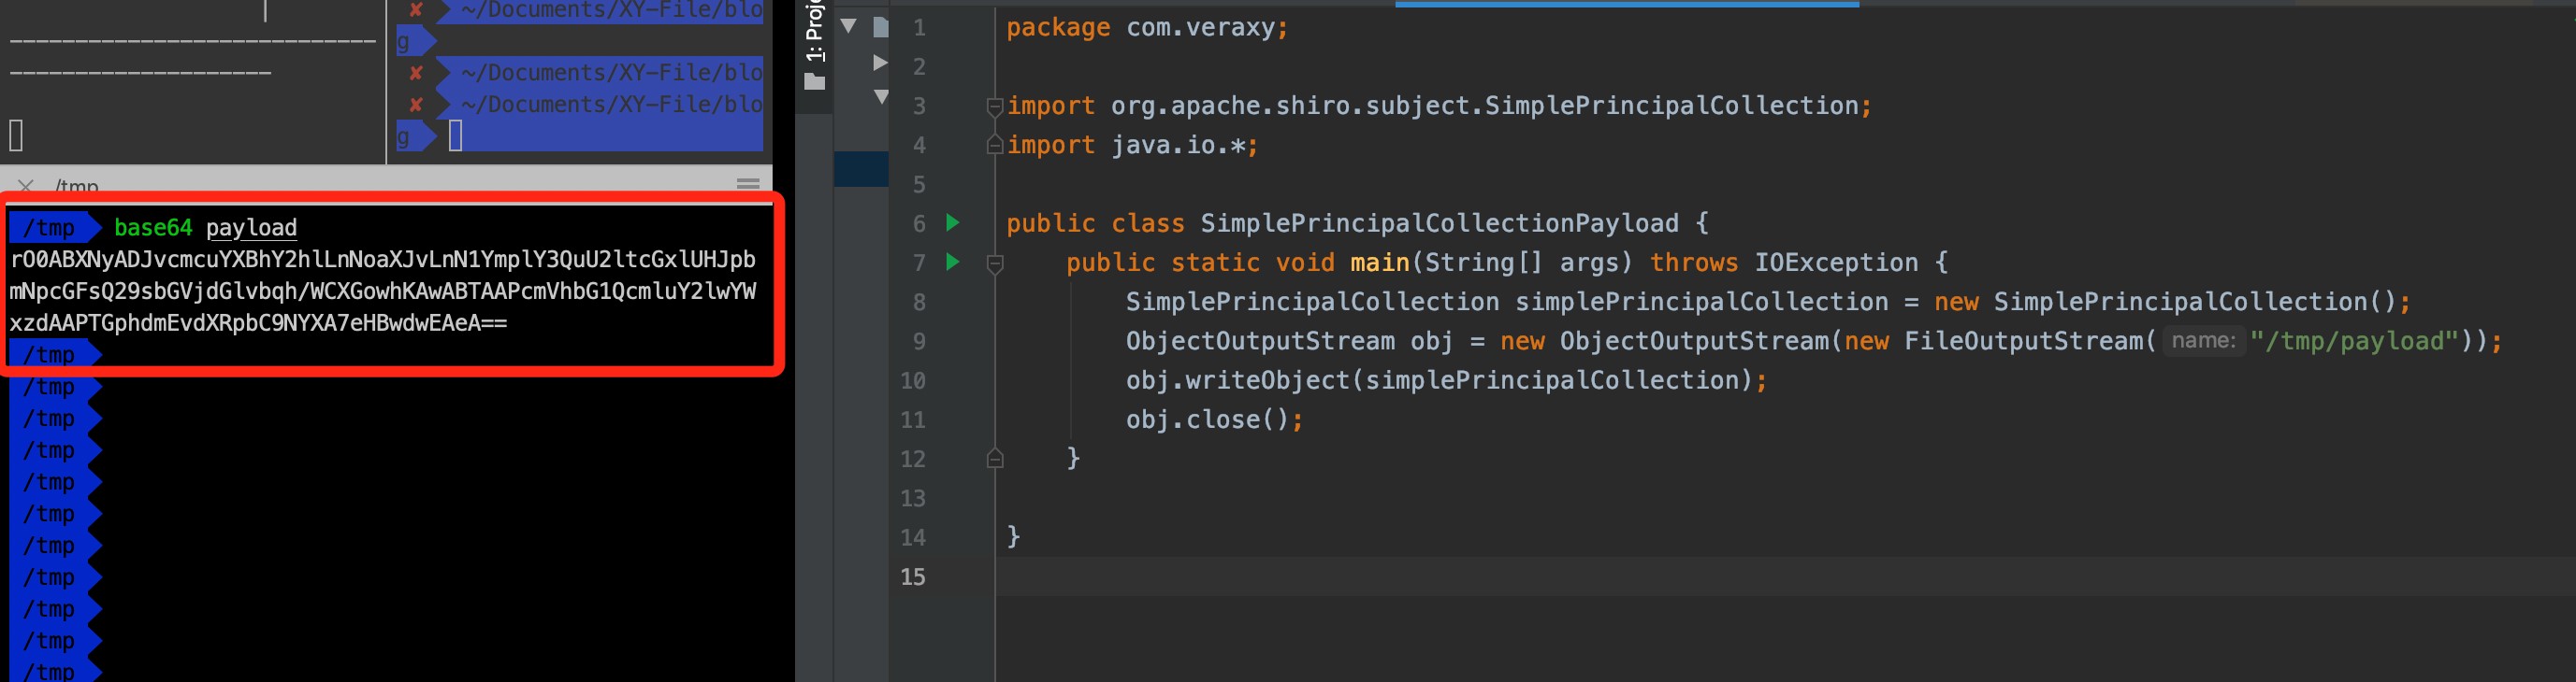This screenshot has width=2576, height=682.
Task: Click line number 15 in the gutter
Action: [912, 577]
